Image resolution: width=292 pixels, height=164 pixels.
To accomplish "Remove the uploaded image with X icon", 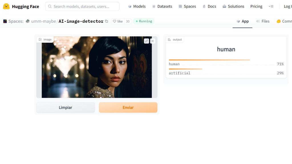I will pos(153,41).
